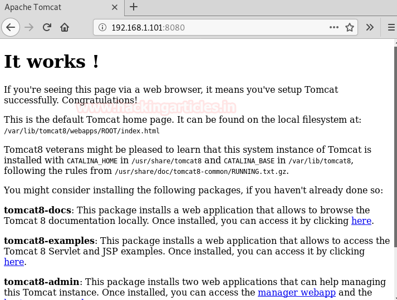This screenshot has width=397, height=300.
Task: Expand the toolbar overflow chevron
Action: [x=370, y=27]
